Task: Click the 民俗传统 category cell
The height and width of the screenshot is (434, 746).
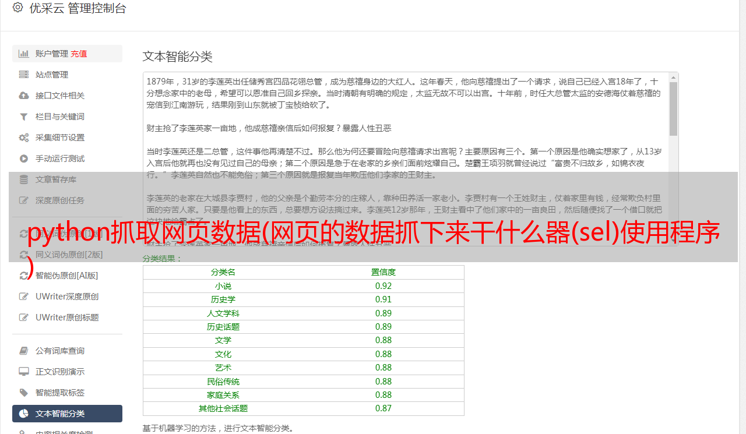Action: pos(223,382)
